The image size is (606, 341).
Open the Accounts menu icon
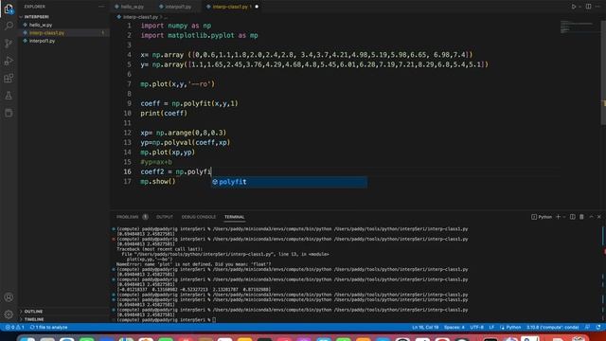tap(9, 297)
